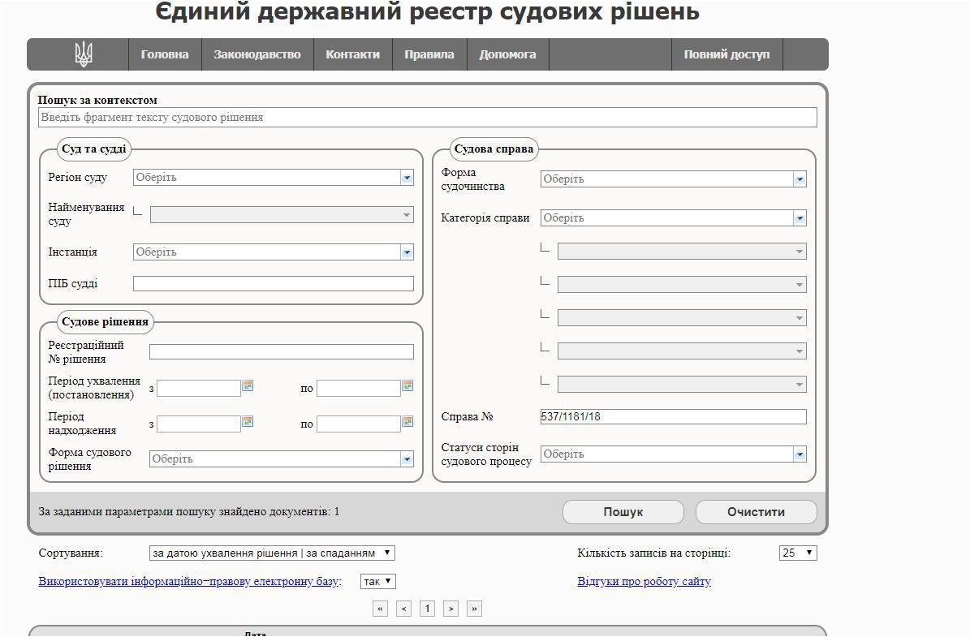Select Допомога in navigation bar

point(507,54)
